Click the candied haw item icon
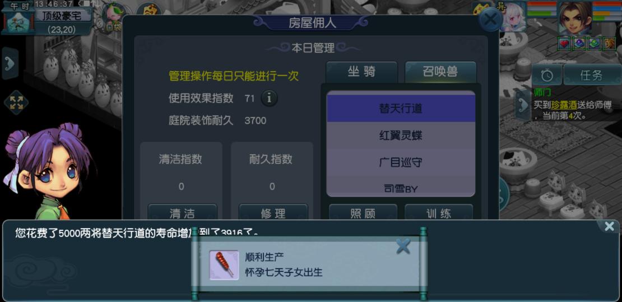 (224, 265)
